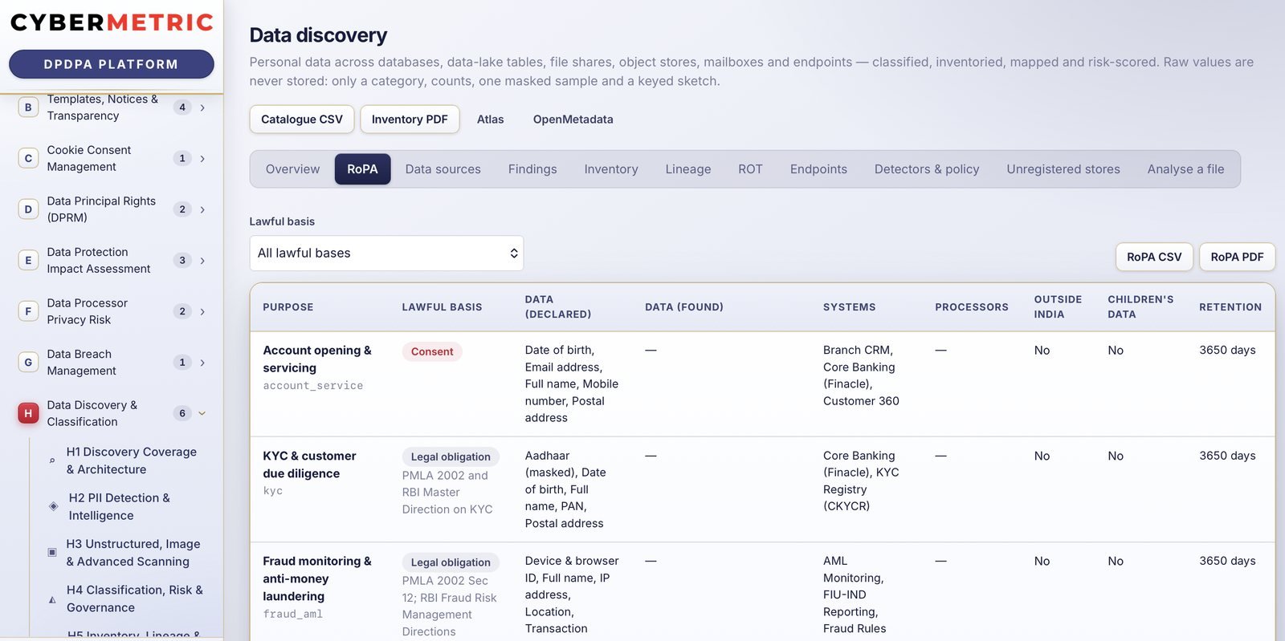Open H2 PII Detection & Intelligence
Image resolution: width=1285 pixels, height=641 pixels.
(x=120, y=506)
